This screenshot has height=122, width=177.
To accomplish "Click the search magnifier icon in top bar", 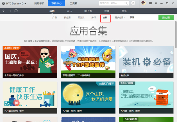I will pyautogui.click(x=126, y=3).
